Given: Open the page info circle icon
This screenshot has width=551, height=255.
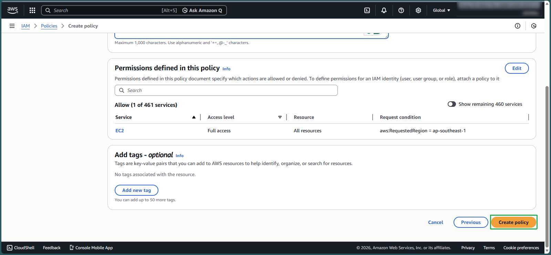Looking at the screenshot, I should coord(518,26).
